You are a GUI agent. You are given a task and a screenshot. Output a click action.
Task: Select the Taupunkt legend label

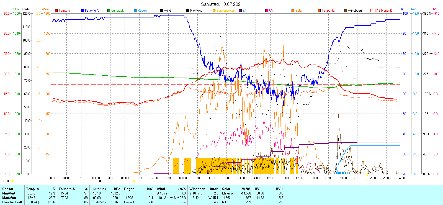(x=328, y=11)
